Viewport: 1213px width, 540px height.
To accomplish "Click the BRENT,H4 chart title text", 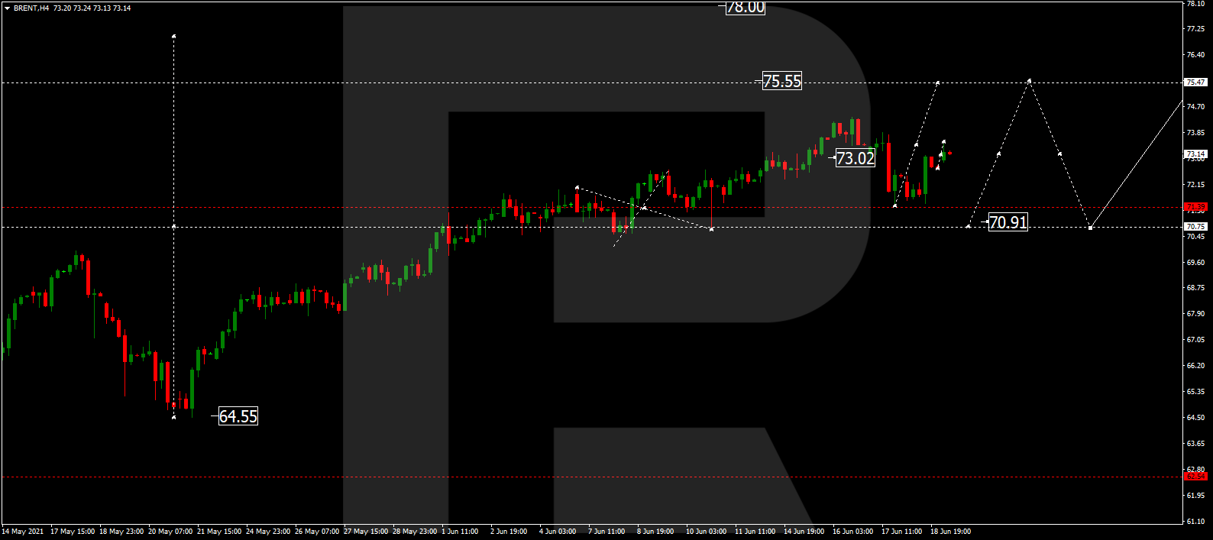I will coord(31,8).
